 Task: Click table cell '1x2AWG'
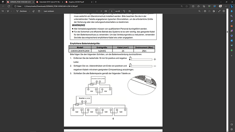click(x=102, y=51)
